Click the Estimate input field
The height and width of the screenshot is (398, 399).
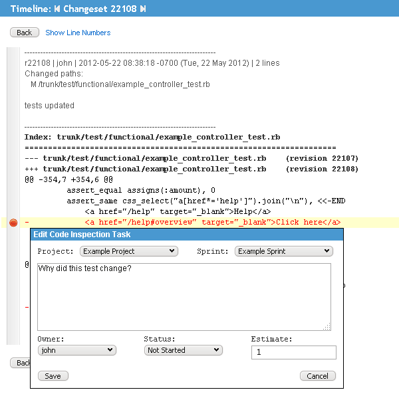tap(294, 352)
